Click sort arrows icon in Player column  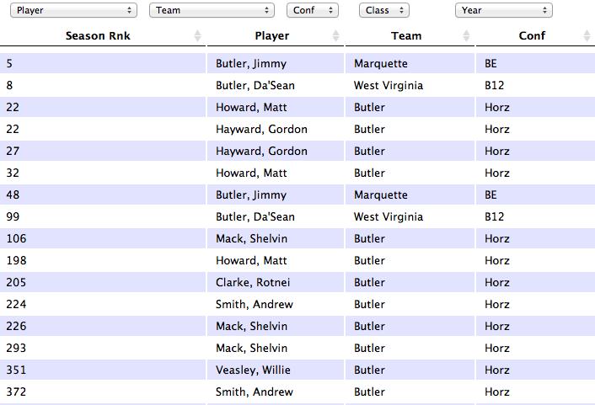[x=336, y=36]
